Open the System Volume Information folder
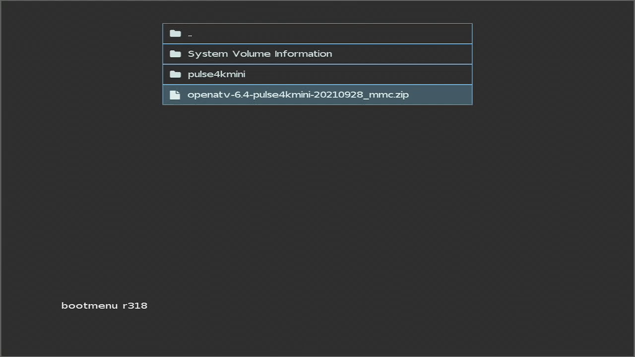Image resolution: width=635 pixels, height=357 pixels. coord(259,54)
